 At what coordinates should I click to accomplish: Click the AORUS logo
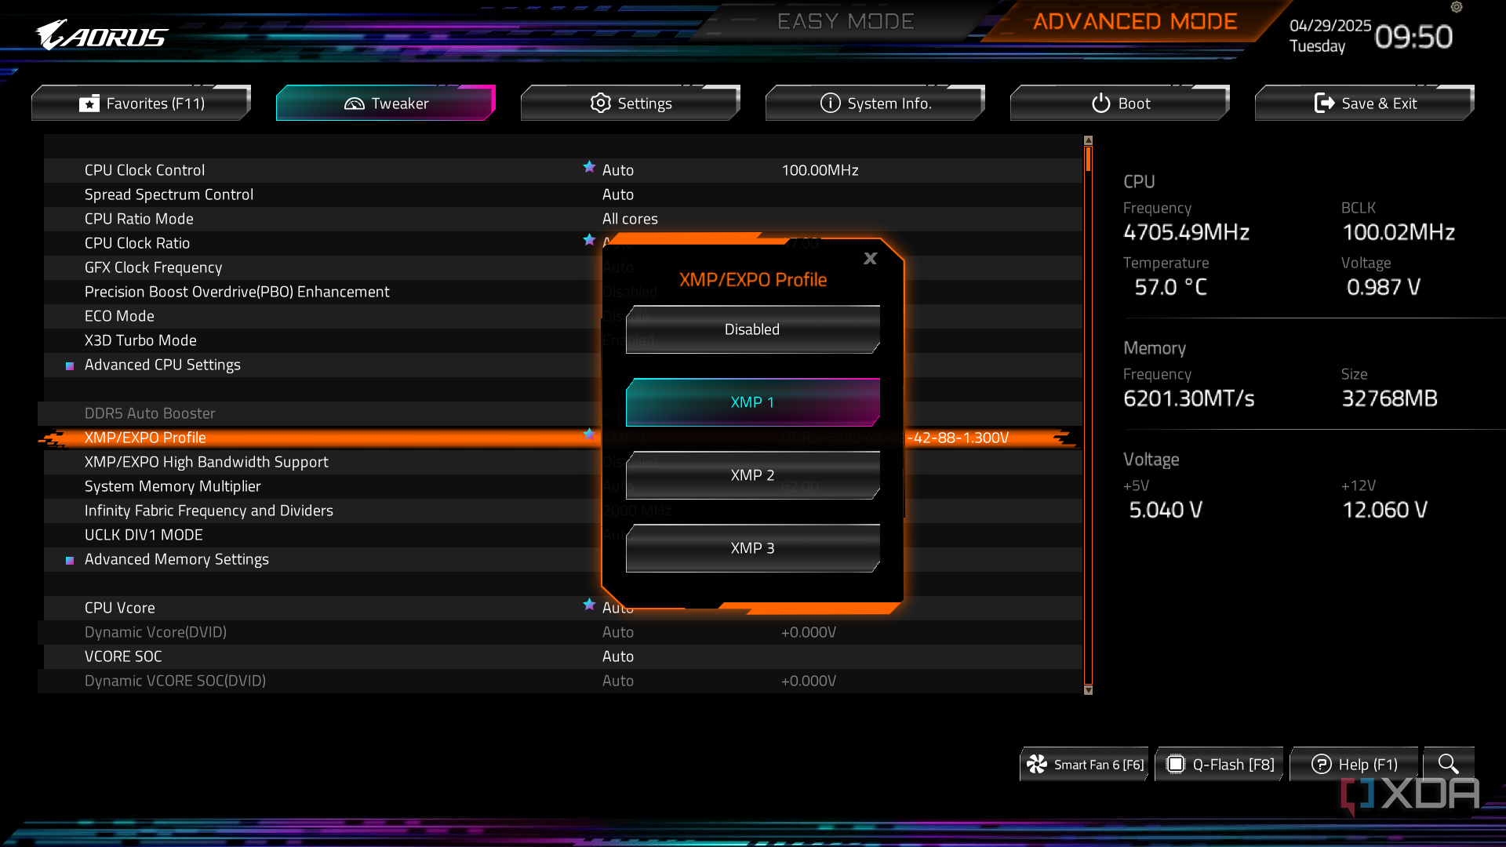(x=102, y=35)
